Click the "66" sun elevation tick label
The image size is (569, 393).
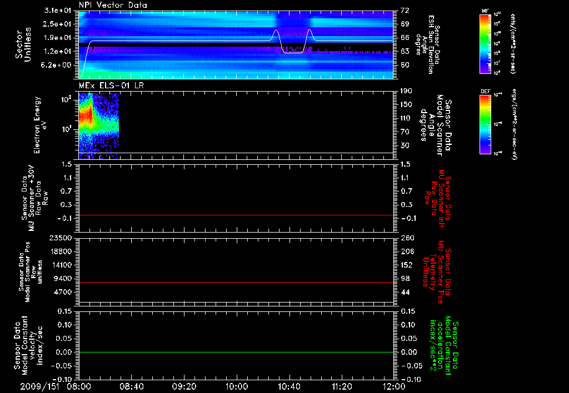pyautogui.click(x=405, y=38)
